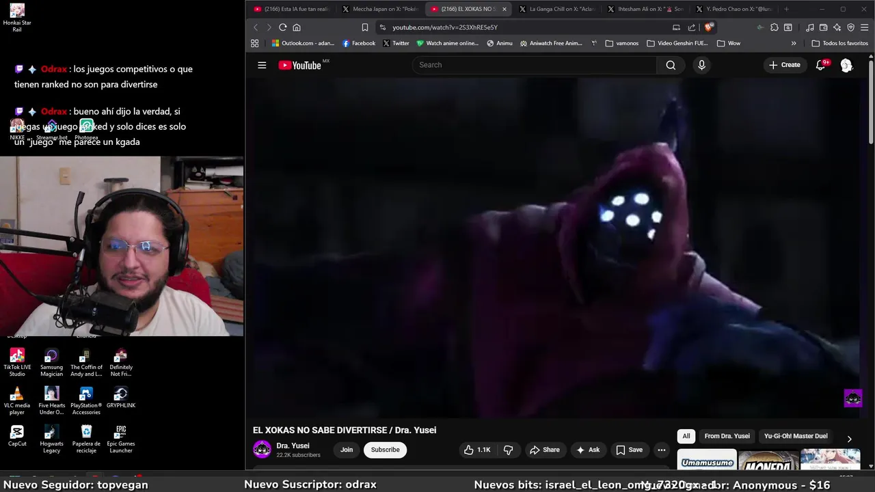Click the address bar URL
Viewport: 875px width, 492px height.
point(445,27)
